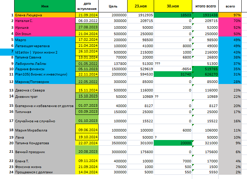
Task: Click the date cell '09.06.2024'
Action: point(87,129)
